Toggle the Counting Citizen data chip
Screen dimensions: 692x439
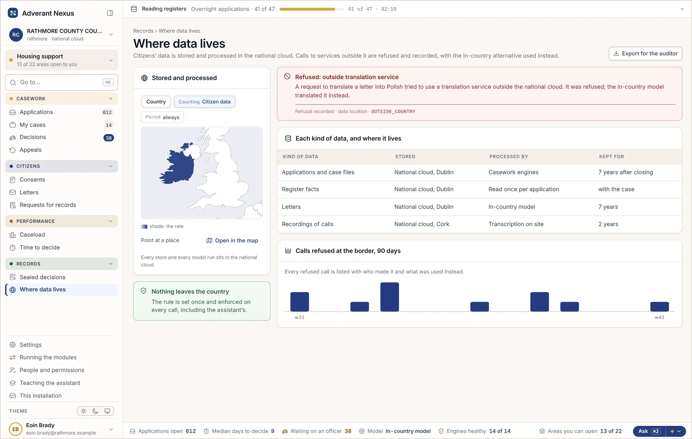(x=204, y=102)
